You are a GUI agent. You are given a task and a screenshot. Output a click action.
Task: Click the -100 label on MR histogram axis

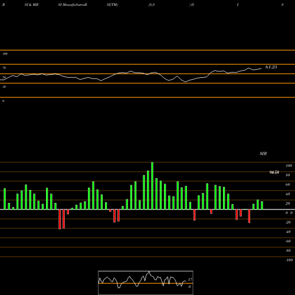tap(289, 260)
